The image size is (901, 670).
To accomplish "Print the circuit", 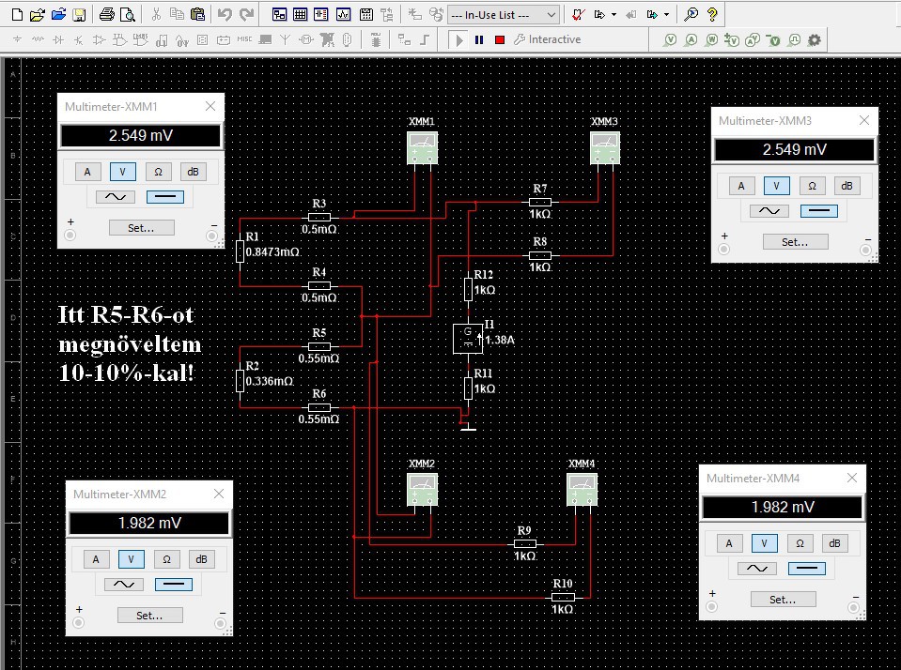I will click(x=107, y=15).
